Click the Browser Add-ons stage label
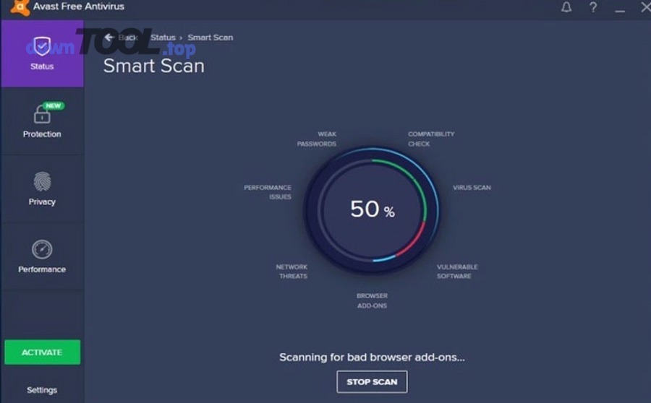The height and width of the screenshot is (403, 651). (x=372, y=300)
